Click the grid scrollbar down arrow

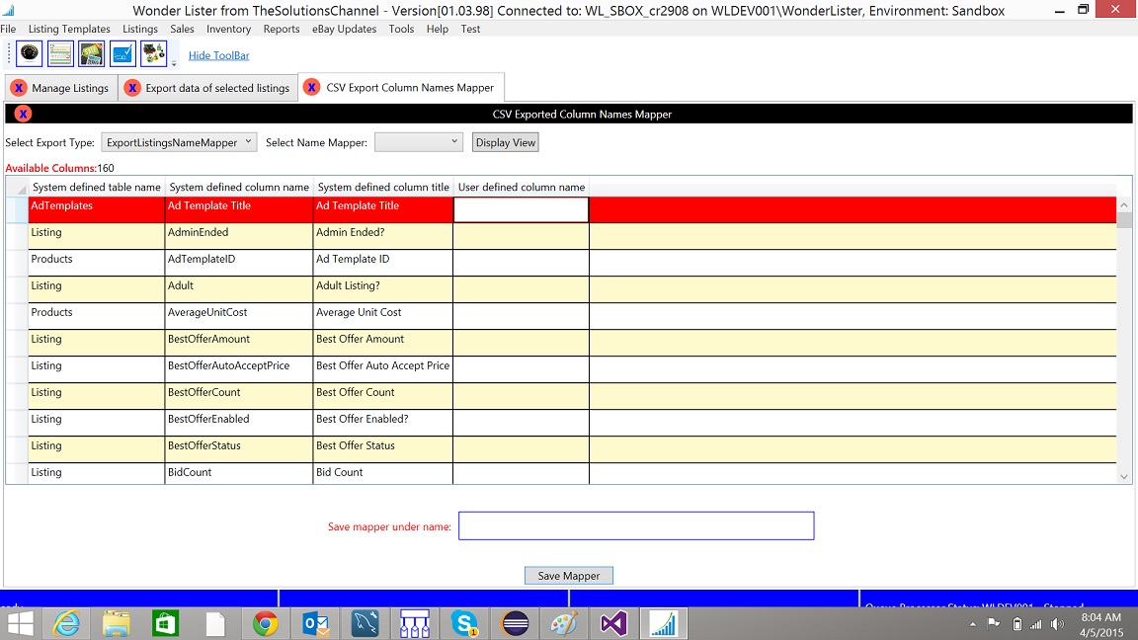point(1124,477)
